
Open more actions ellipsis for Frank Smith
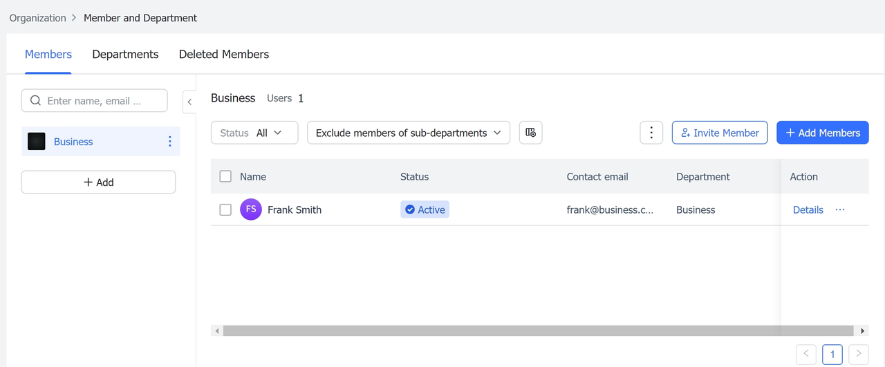[x=840, y=210]
